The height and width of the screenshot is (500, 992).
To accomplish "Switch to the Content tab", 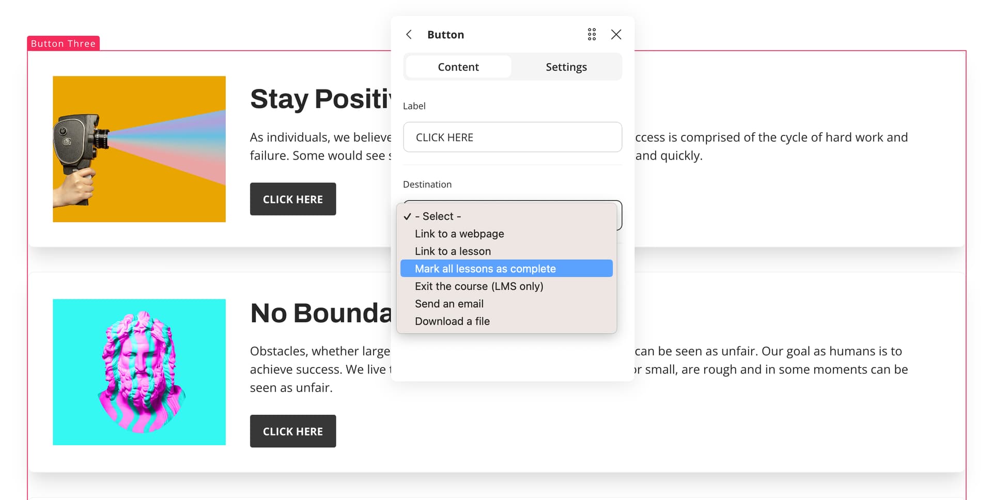I will click(458, 67).
